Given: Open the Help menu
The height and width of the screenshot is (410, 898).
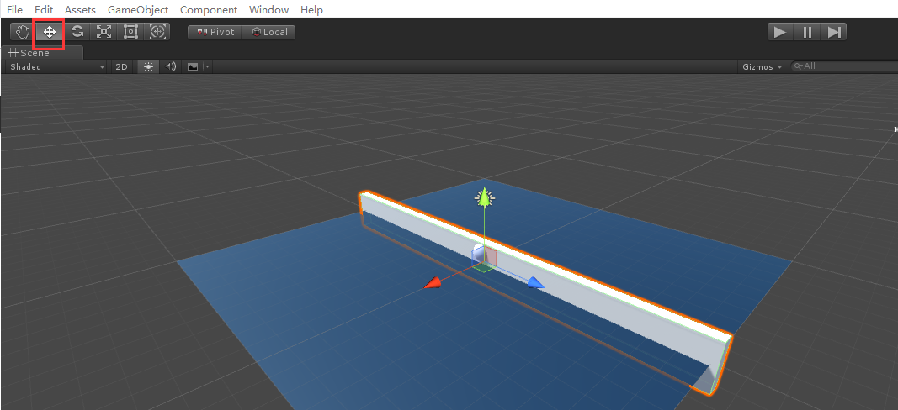Looking at the screenshot, I should click(x=311, y=10).
